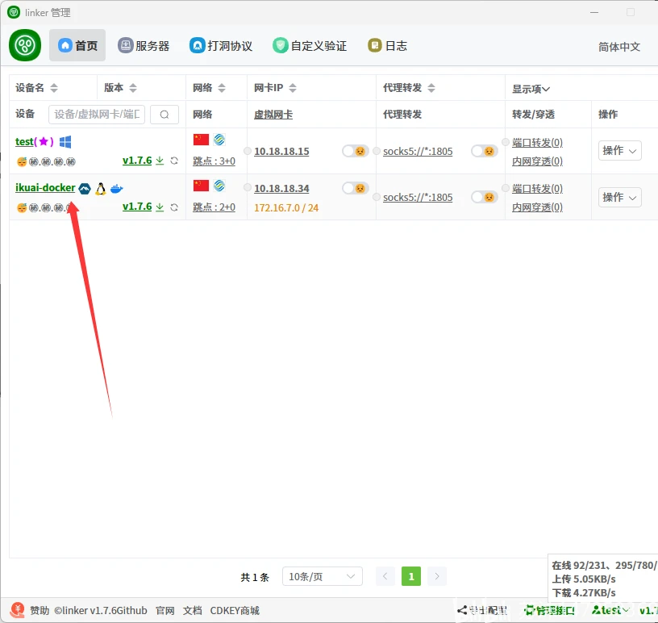
Task: Click the refresh icon in the ikuai-docker row
Action: tap(174, 207)
